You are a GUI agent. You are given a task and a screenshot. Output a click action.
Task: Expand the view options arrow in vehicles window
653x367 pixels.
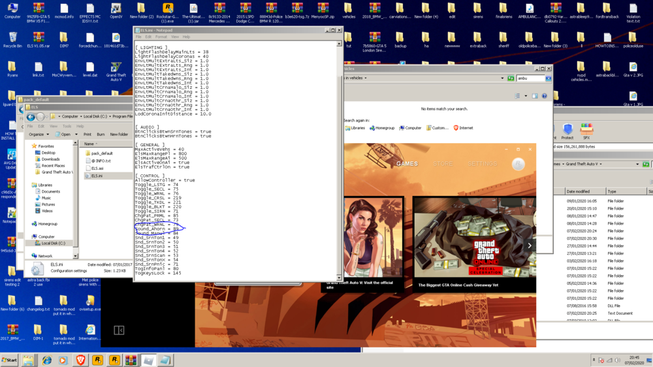click(x=526, y=96)
